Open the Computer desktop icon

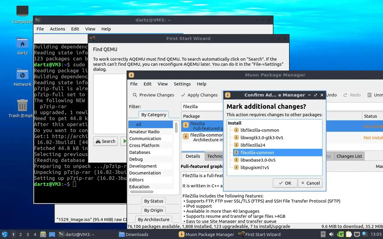[x=22, y=11]
